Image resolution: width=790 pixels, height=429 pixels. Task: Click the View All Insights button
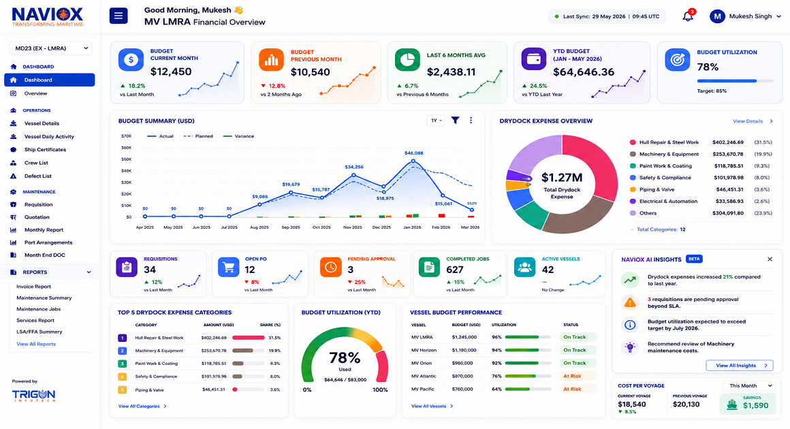pyautogui.click(x=739, y=366)
